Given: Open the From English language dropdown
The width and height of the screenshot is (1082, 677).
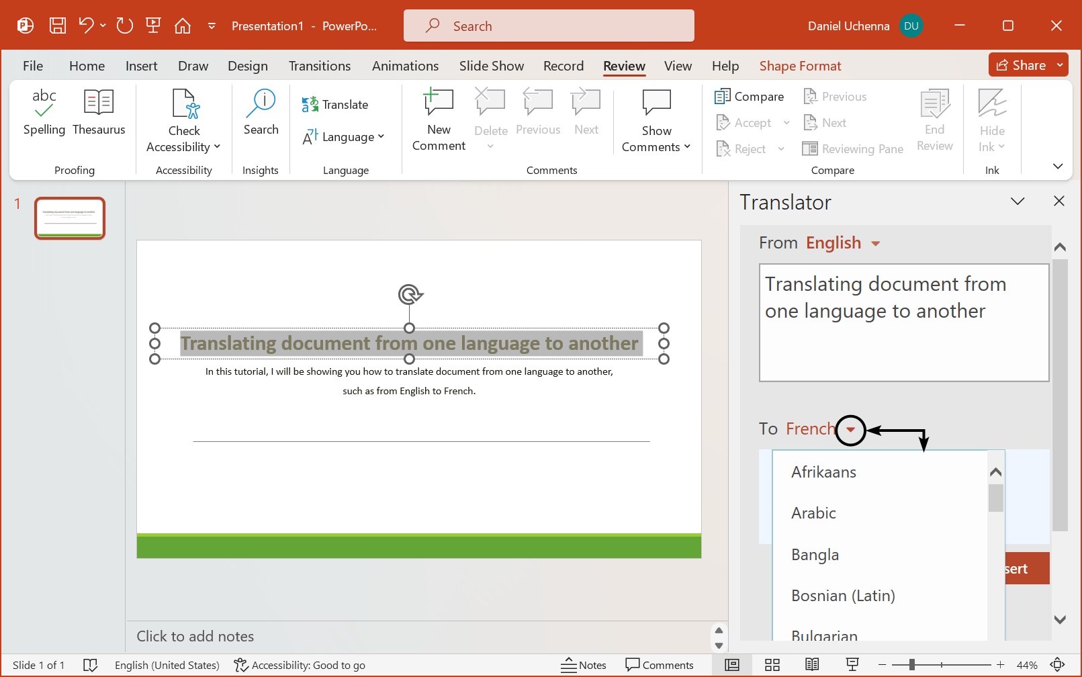Looking at the screenshot, I should pyautogui.click(x=842, y=242).
